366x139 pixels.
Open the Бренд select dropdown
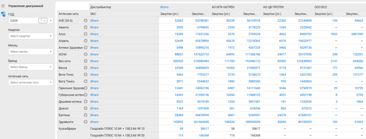click(31, 67)
